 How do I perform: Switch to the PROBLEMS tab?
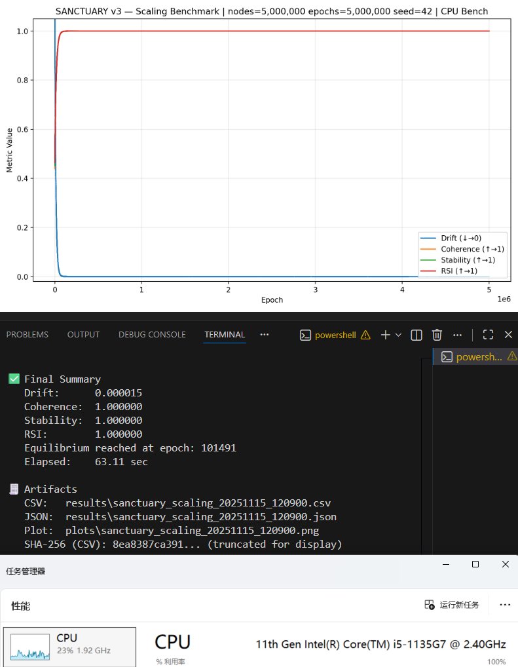(x=28, y=335)
